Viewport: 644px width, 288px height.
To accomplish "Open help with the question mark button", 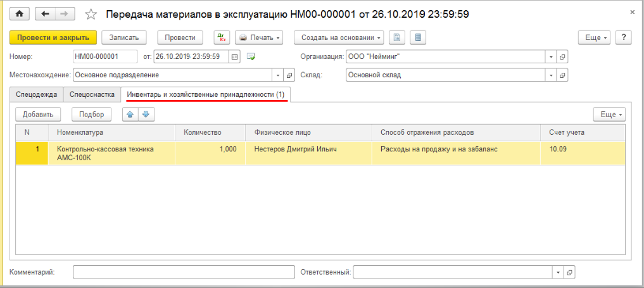I will point(624,37).
